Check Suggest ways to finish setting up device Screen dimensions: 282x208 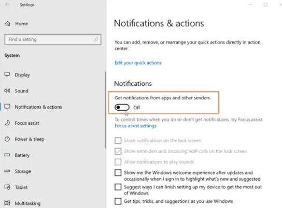pyautogui.click(x=118, y=187)
